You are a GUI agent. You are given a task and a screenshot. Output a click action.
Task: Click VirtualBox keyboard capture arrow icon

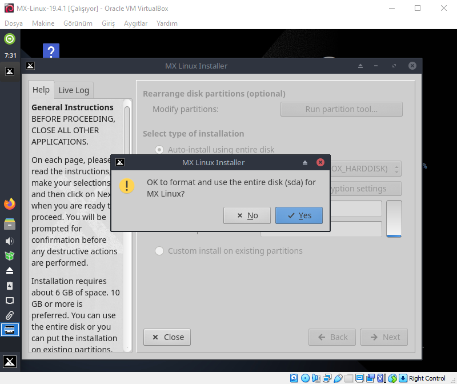pos(403,378)
